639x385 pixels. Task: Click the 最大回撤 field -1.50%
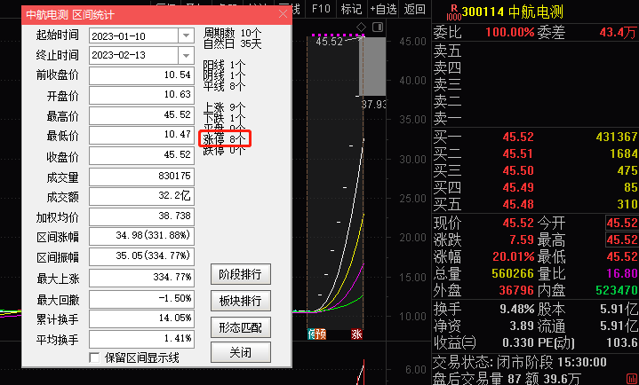coord(141,299)
